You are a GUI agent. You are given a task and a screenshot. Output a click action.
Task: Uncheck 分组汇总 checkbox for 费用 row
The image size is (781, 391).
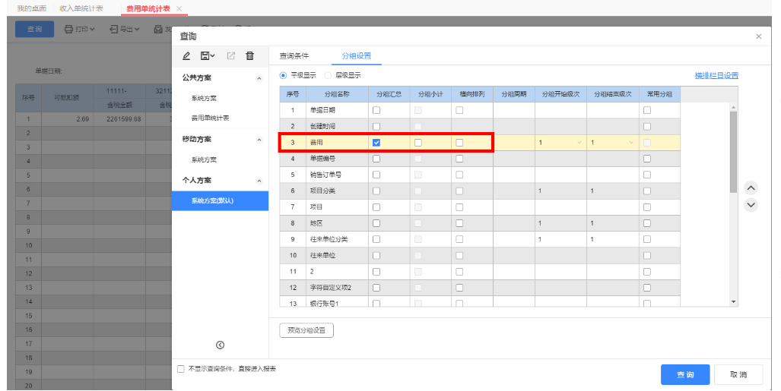point(376,142)
